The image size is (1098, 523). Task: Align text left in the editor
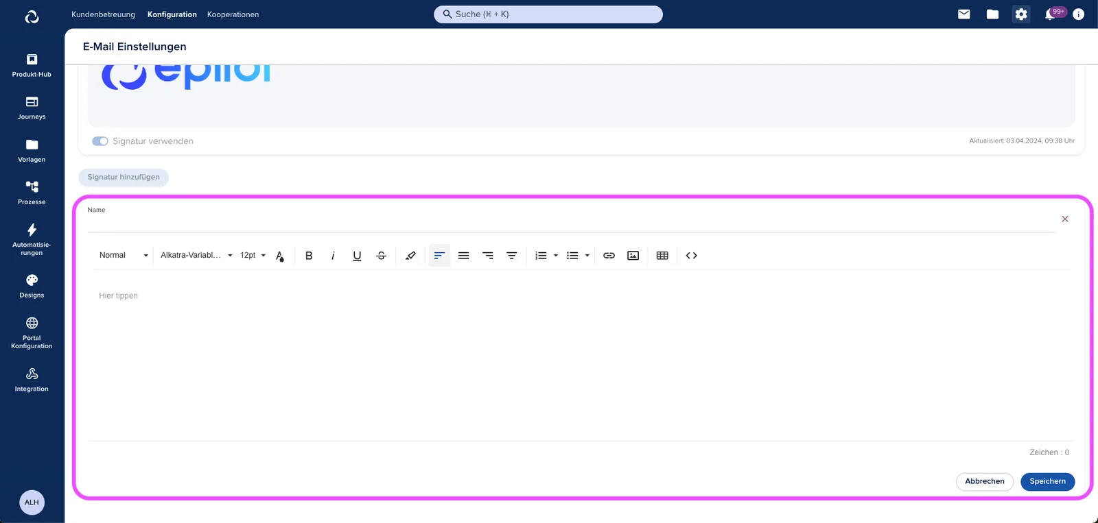[439, 256]
